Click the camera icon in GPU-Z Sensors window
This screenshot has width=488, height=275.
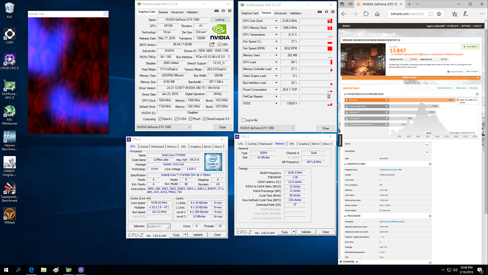click(x=319, y=12)
